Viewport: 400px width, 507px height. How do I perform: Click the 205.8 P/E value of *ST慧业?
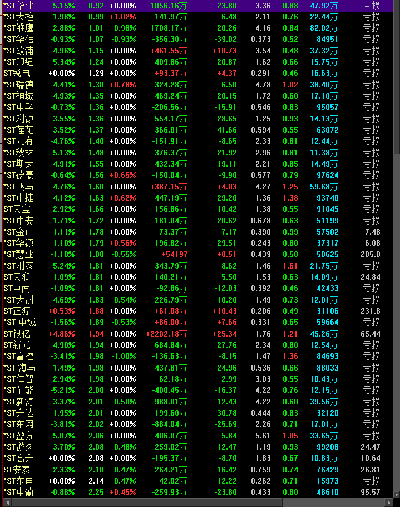coord(371,255)
